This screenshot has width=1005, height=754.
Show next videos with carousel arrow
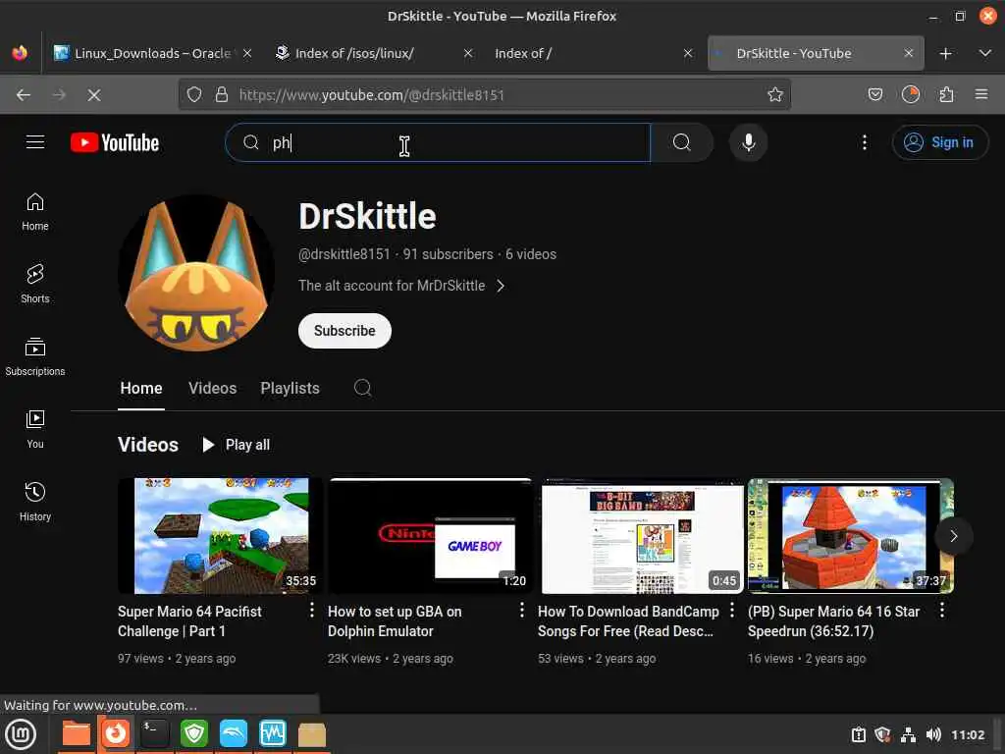click(x=953, y=536)
